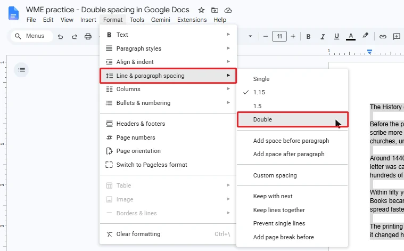Viewport: 404px width, 251px height.
Task: Toggle bold formatting
Action: [308, 37]
